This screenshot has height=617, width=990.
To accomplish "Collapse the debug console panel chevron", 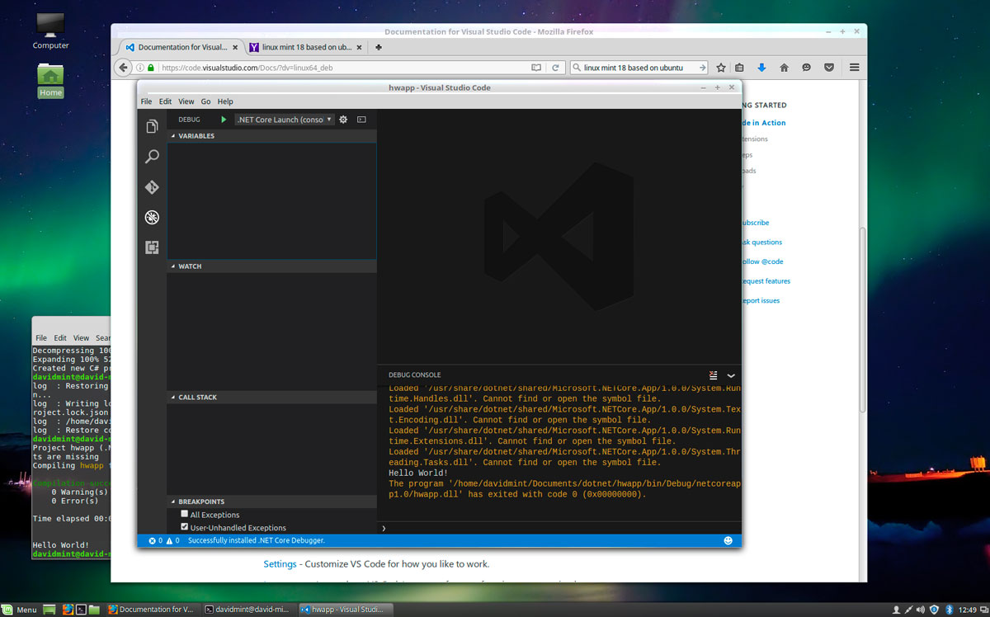I will point(731,375).
